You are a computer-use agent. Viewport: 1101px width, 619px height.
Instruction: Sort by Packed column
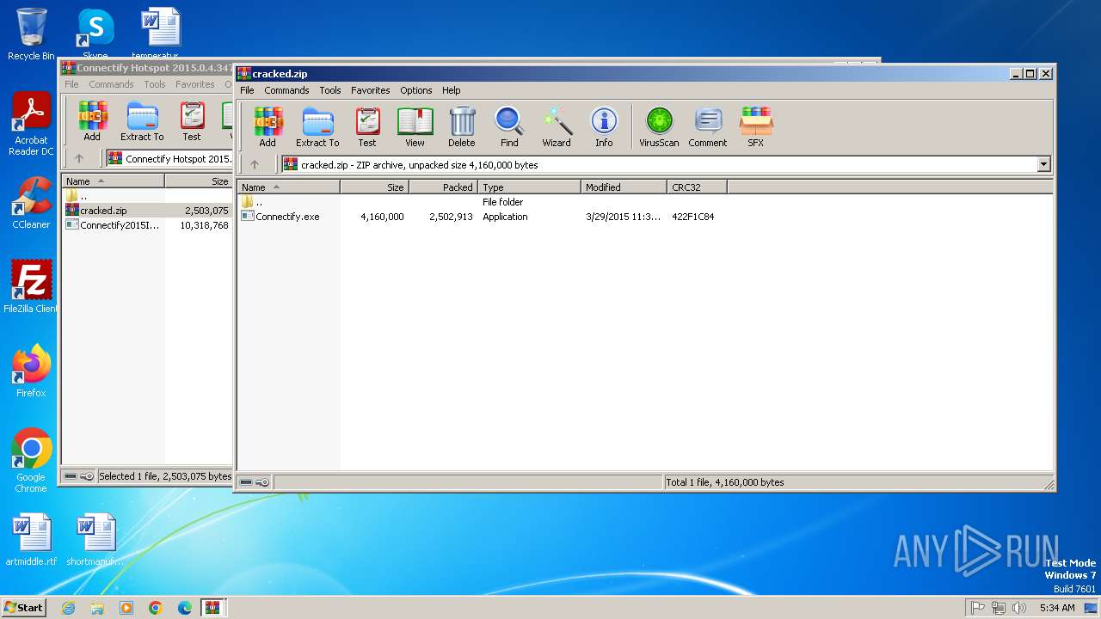point(443,187)
